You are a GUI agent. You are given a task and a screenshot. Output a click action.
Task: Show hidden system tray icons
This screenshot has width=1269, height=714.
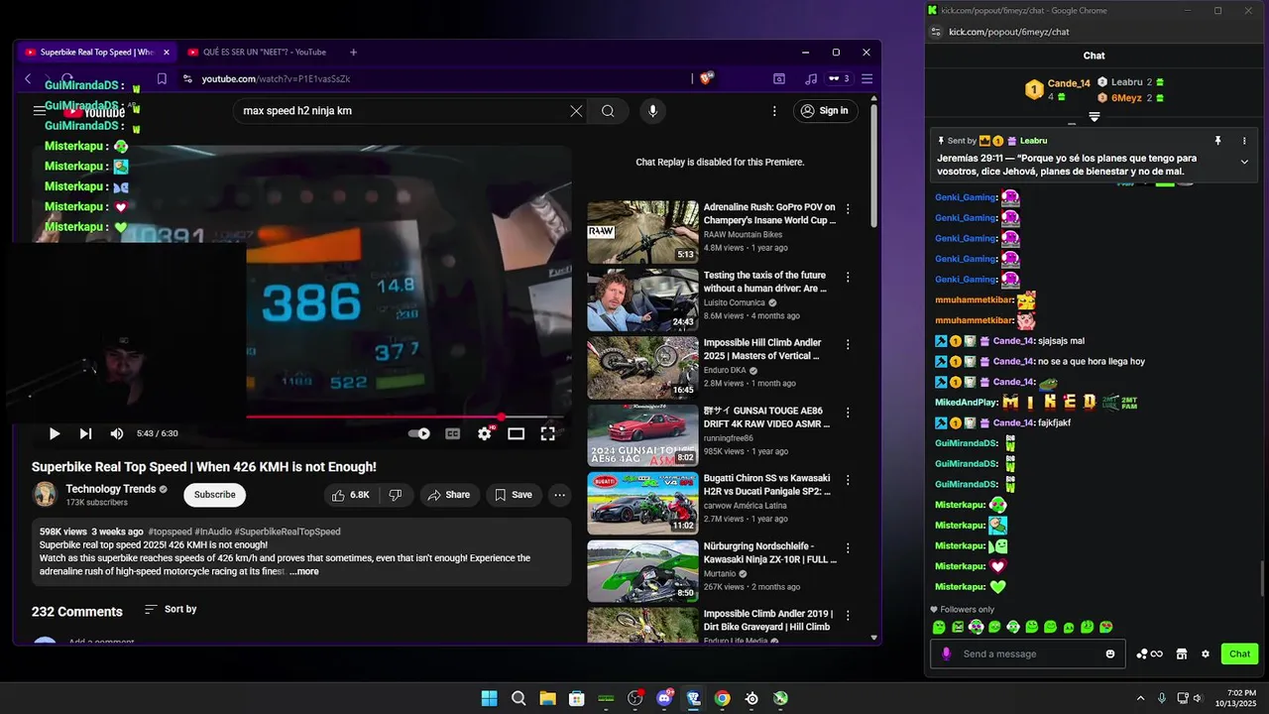1140,698
